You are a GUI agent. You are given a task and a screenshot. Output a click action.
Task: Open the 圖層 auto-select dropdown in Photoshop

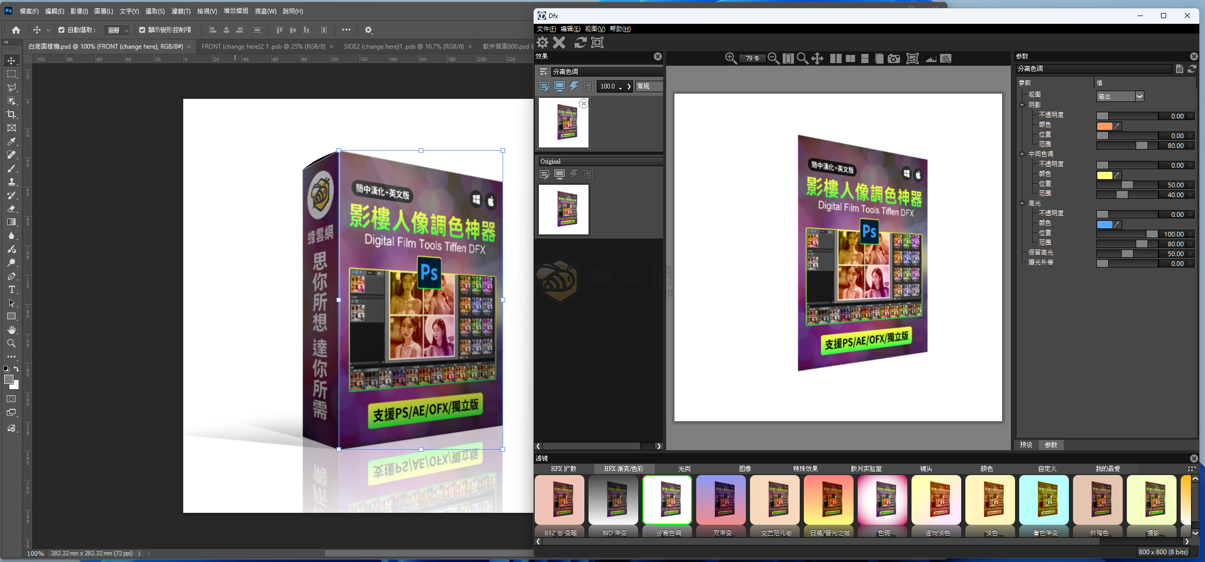pos(116,30)
